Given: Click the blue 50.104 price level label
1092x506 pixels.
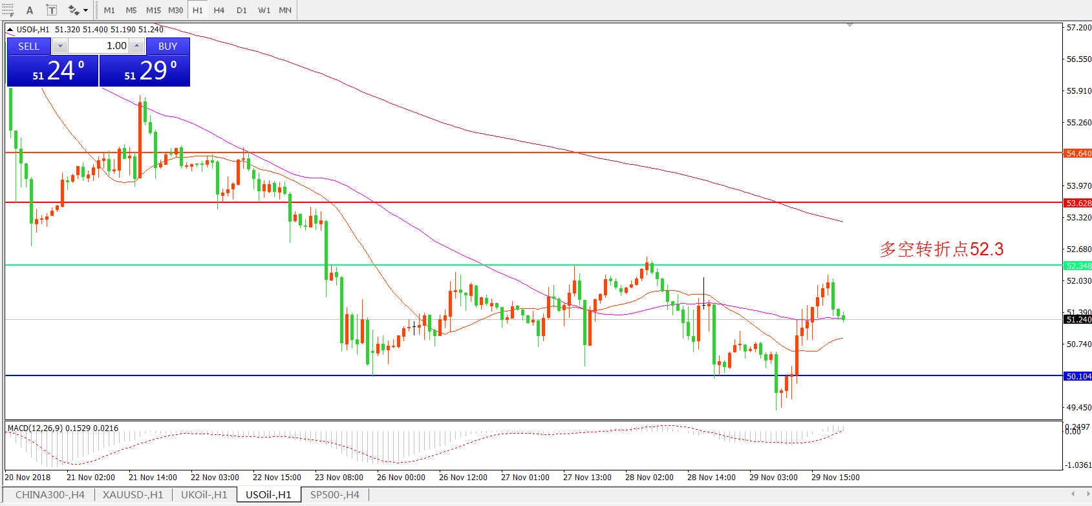Looking at the screenshot, I should [x=1078, y=376].
